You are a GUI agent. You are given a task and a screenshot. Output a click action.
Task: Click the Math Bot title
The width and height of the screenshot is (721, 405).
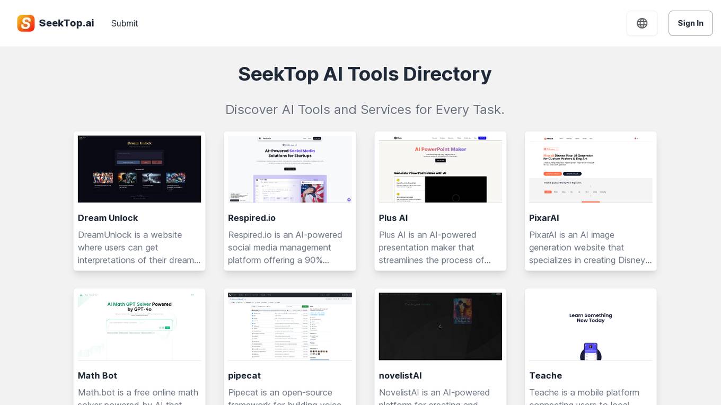click(x=98, y=375)
